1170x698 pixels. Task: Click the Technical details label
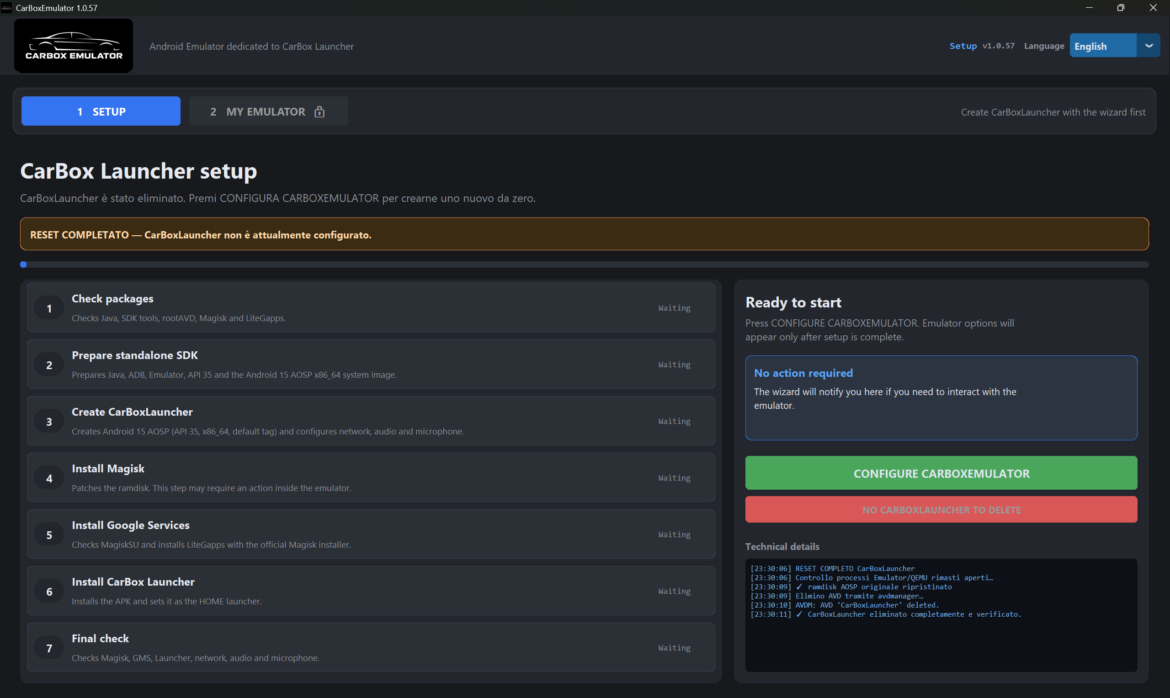pos(782,546)
